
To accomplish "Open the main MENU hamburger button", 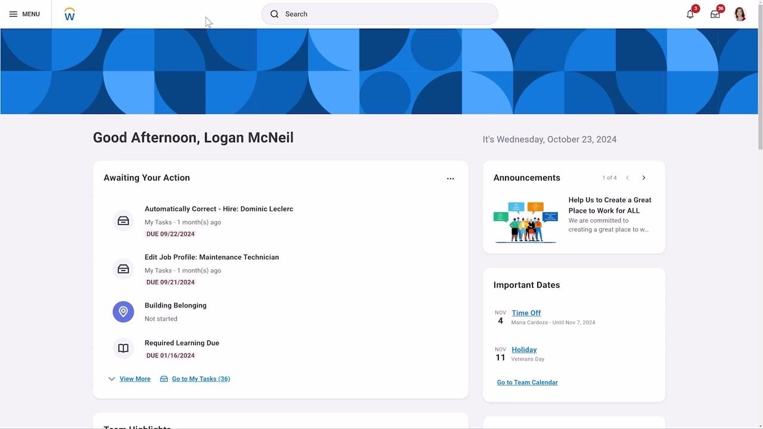I will coord(24,14).
